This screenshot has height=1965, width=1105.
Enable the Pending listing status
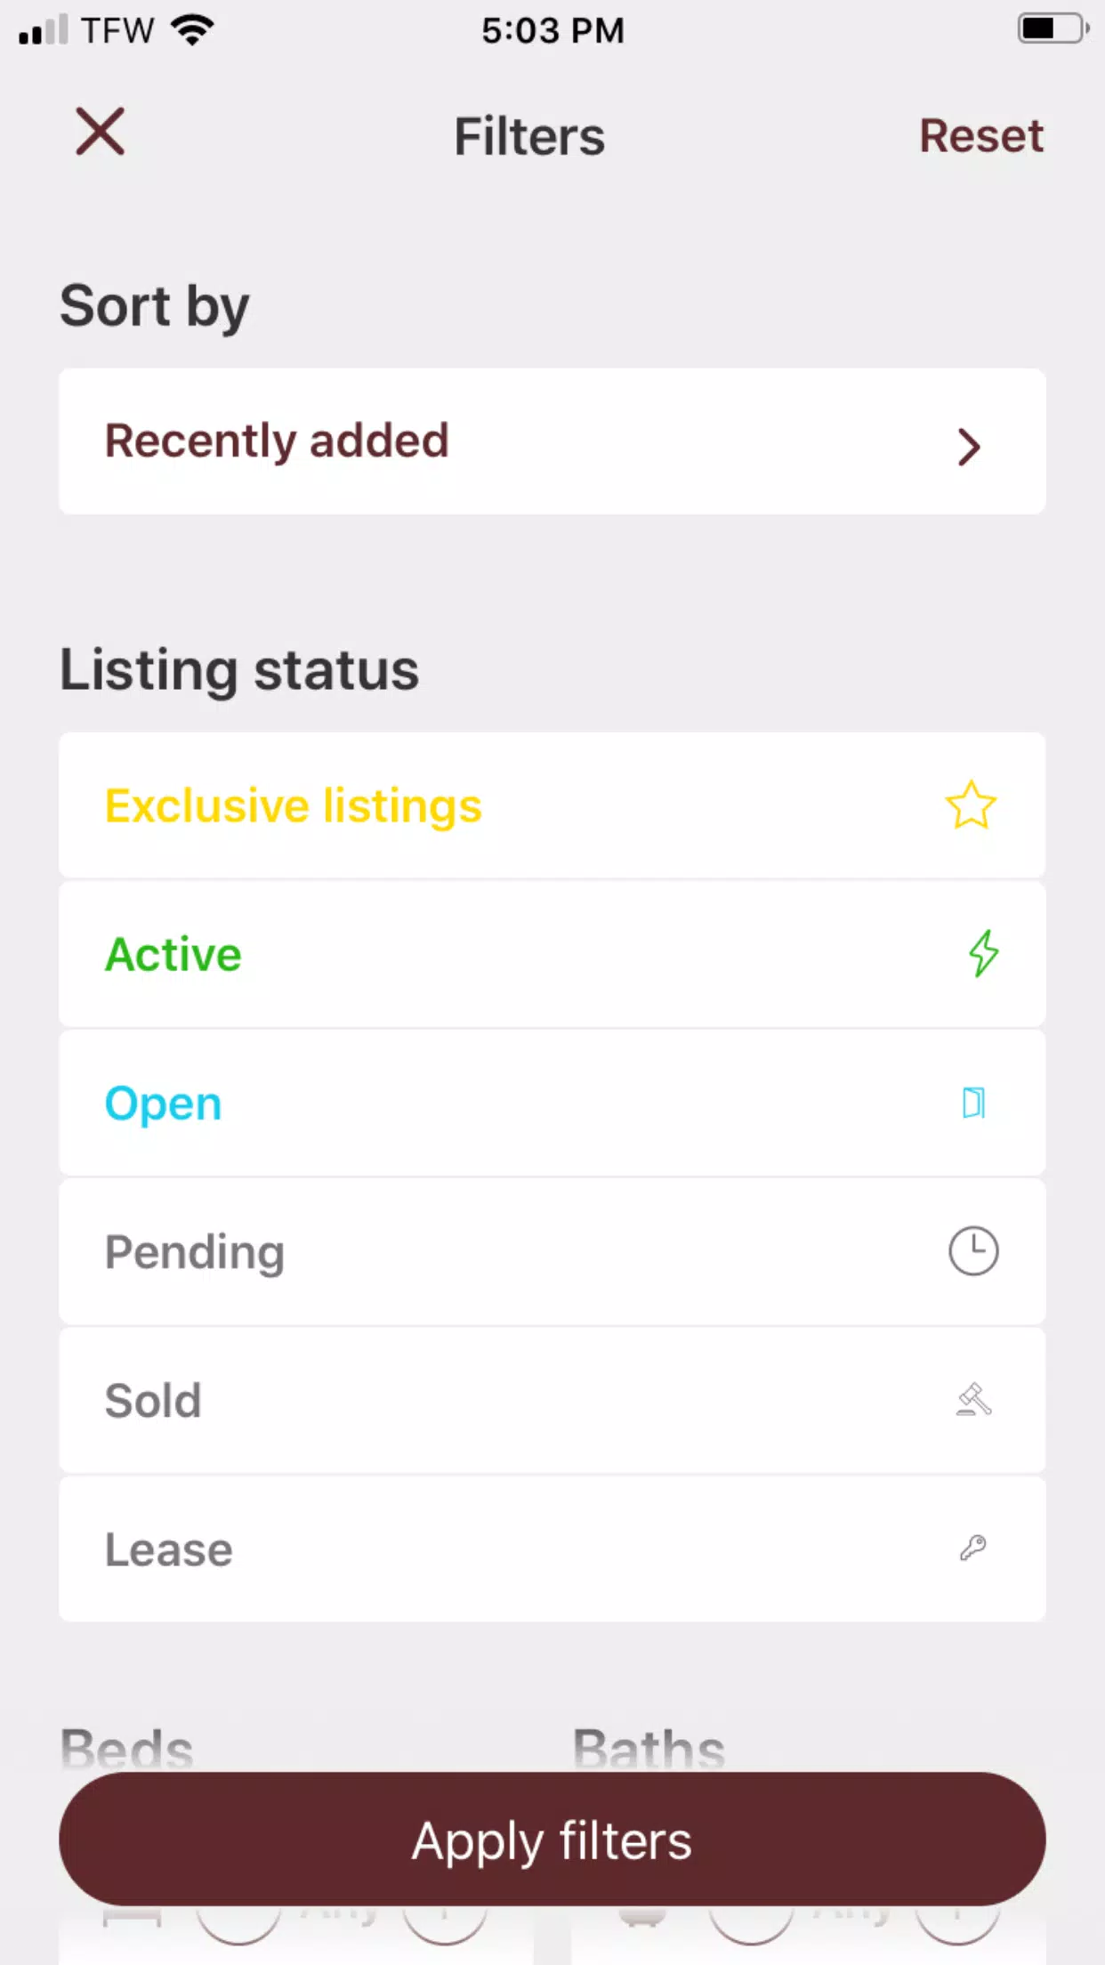coord(552,1252)
